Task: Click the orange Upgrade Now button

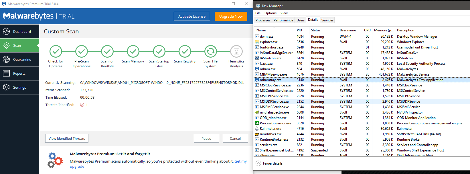Action: (x=231, y=16)
